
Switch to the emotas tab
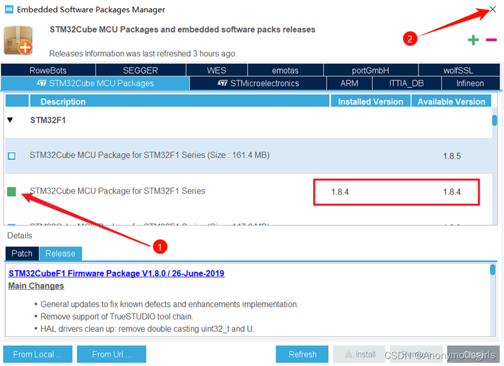coord(285,70)
